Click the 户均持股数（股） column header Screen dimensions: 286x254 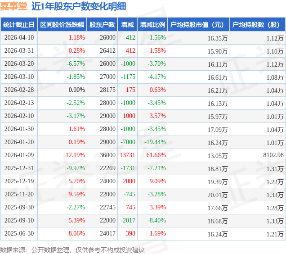click(x=258, y=24)
